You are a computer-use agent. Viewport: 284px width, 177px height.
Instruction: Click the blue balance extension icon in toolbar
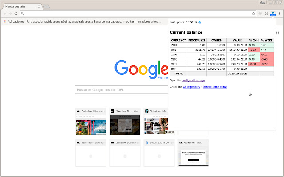point(273,13)
